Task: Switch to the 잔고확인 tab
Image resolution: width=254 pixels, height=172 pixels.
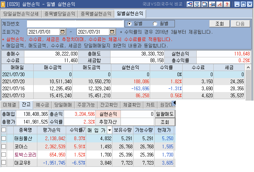Action: (109, 105)
